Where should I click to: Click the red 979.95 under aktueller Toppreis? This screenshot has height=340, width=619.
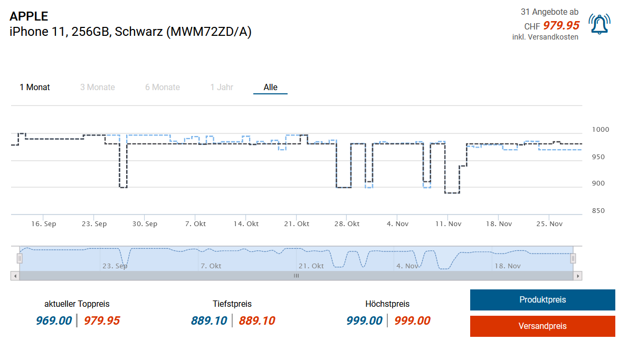[x=102, y=320]
